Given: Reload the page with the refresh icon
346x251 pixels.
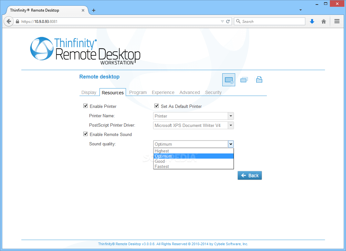Looking at the screenshot, I should tap(228, 21).
